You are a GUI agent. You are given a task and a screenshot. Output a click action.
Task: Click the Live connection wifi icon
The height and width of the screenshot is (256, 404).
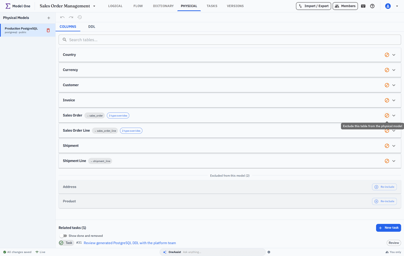[37, 252]
